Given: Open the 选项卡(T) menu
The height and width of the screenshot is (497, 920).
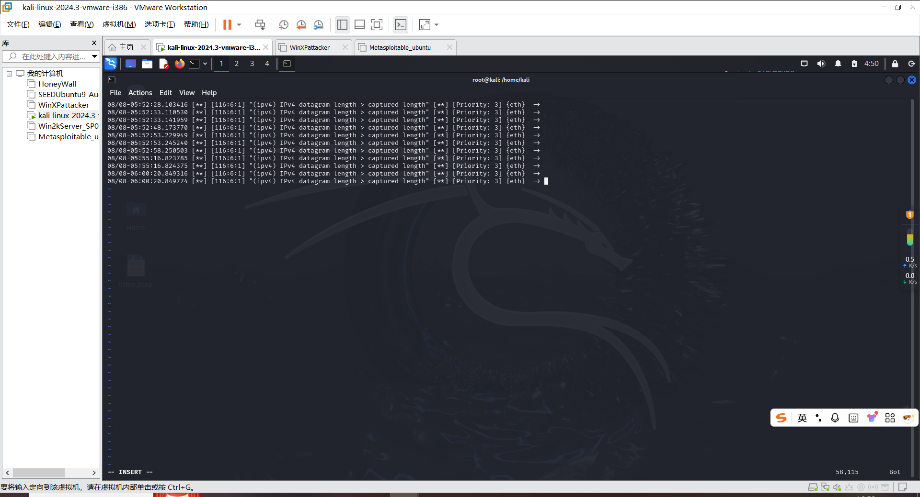Looking at the screenshot, I should click(160, 24).
